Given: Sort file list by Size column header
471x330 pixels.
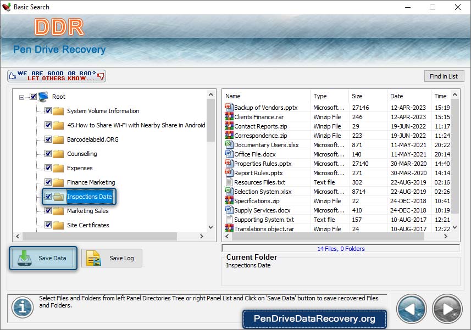Looking at the screenshot, I should (x=367, y=96).
